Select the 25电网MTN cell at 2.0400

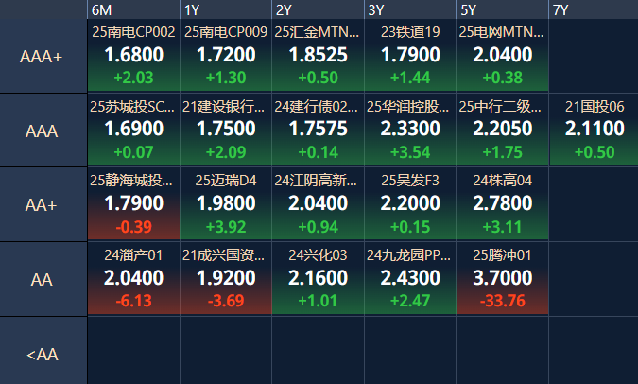click(502, 56)
